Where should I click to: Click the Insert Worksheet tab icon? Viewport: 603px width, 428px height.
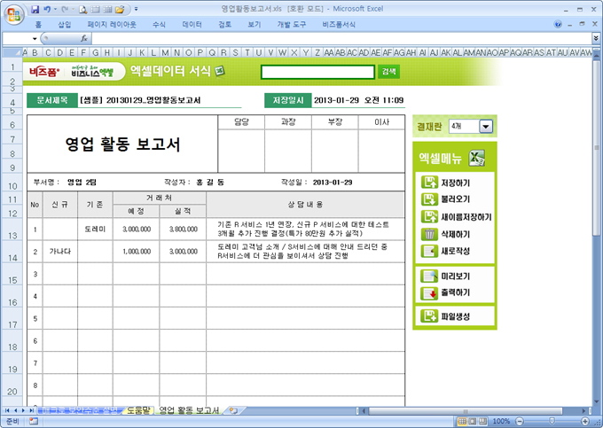click(233, 410)
